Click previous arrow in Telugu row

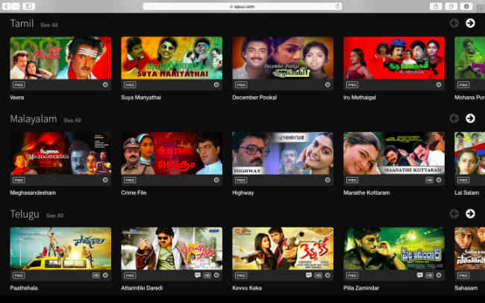pos(454,214)
